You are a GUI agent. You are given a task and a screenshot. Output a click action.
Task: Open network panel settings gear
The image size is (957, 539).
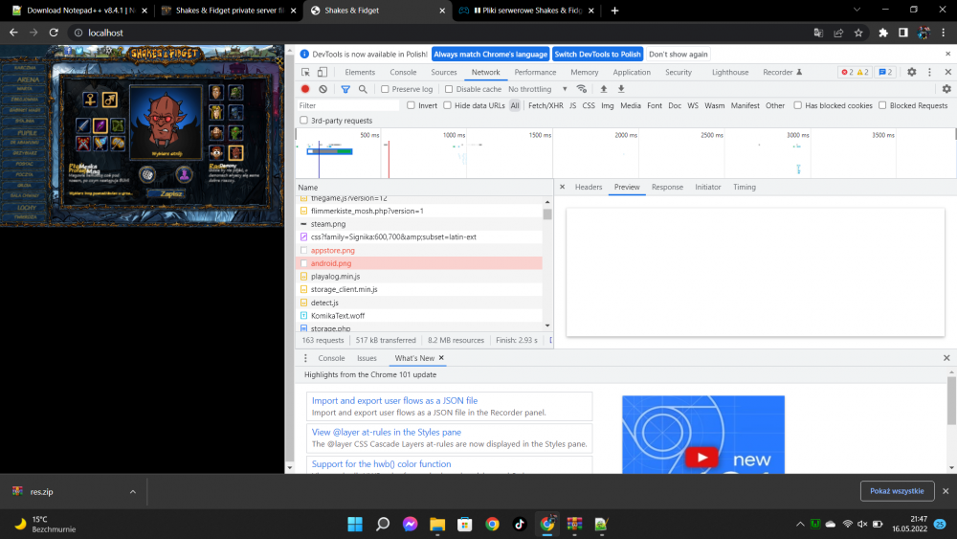tap(946, 89)
